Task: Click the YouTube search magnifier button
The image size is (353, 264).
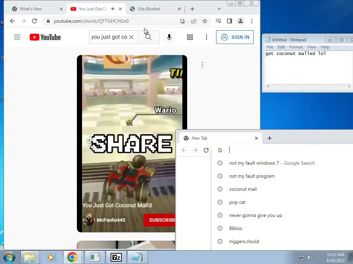Action: (x=148, y=37)
